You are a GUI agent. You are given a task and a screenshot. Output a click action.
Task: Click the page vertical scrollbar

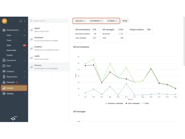tap(184, 42)
